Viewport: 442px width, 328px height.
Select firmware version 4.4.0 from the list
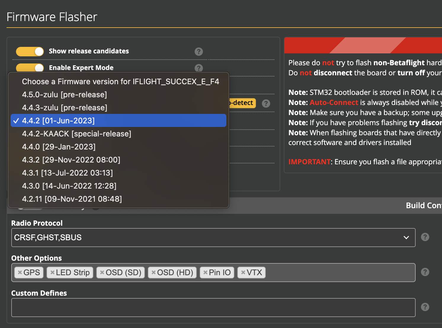(59, 147)
